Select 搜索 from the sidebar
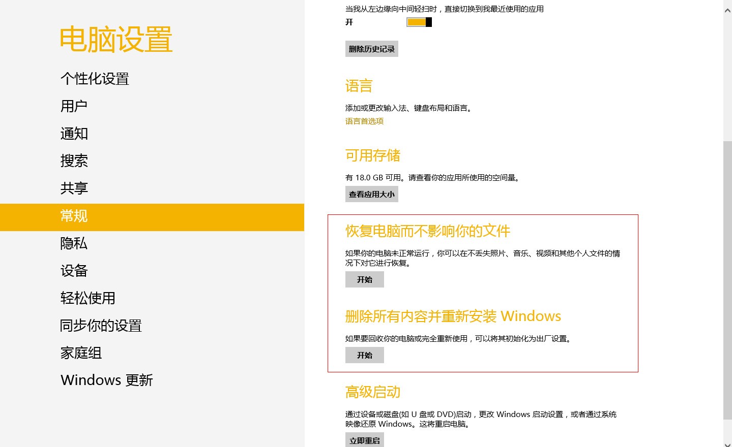 [x=74, y=161]
